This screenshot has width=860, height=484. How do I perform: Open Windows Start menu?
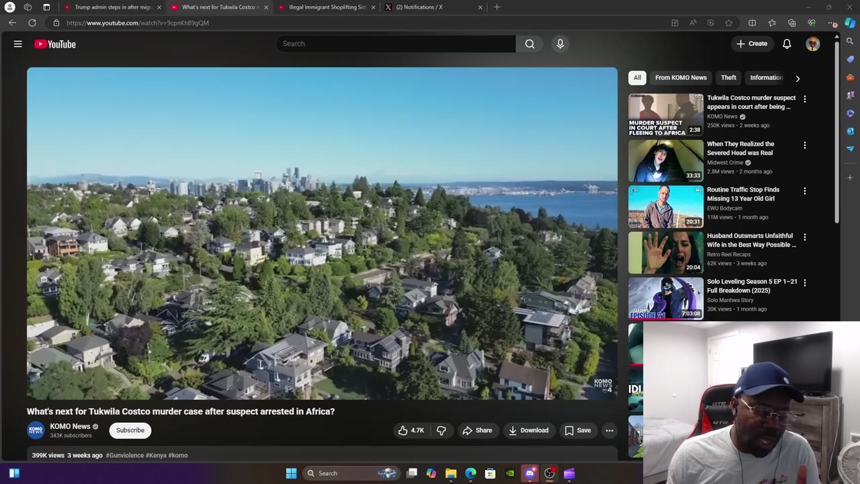pos(291,473)
